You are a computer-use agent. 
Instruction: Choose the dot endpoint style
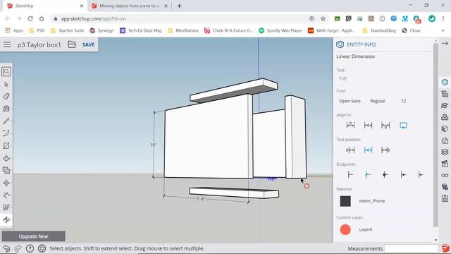click(385, 174)
